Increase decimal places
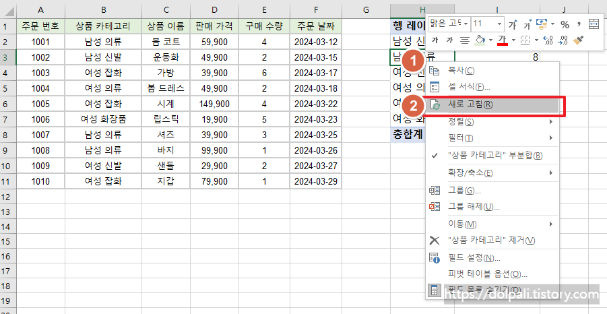607x314 pixels. [548, 40]
